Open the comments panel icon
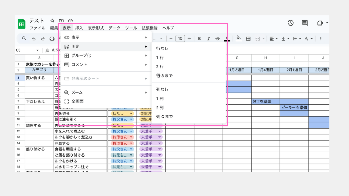This screenshot has height=196, width=349. (305, 23)
